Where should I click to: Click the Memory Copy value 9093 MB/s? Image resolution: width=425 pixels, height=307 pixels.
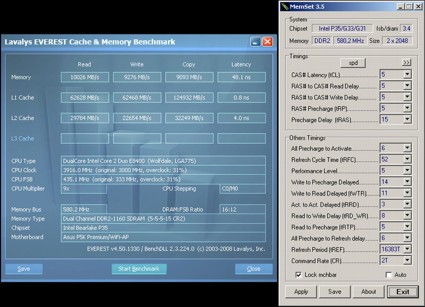coord(189,77)
